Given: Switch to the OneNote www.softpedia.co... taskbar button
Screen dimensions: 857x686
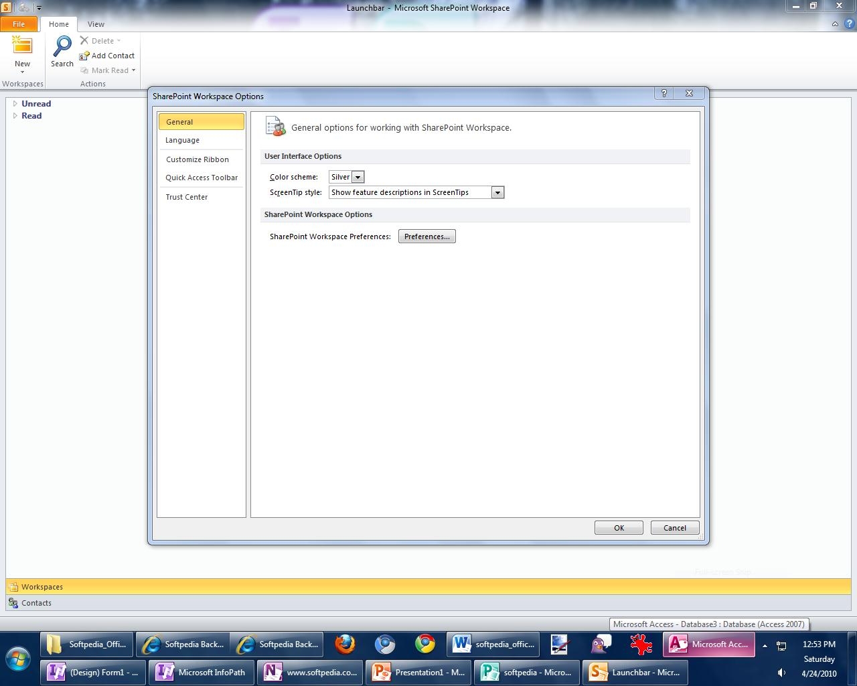Looking at the screenshot, I should click(311, 673).
